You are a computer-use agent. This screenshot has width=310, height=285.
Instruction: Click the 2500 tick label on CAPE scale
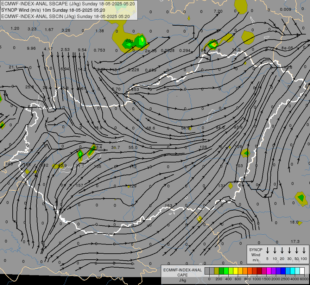pyautogui.click(x=285, y=279)
